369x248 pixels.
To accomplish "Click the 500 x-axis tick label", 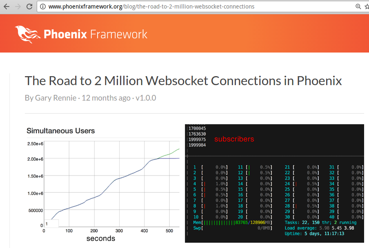I will [169, 231].
